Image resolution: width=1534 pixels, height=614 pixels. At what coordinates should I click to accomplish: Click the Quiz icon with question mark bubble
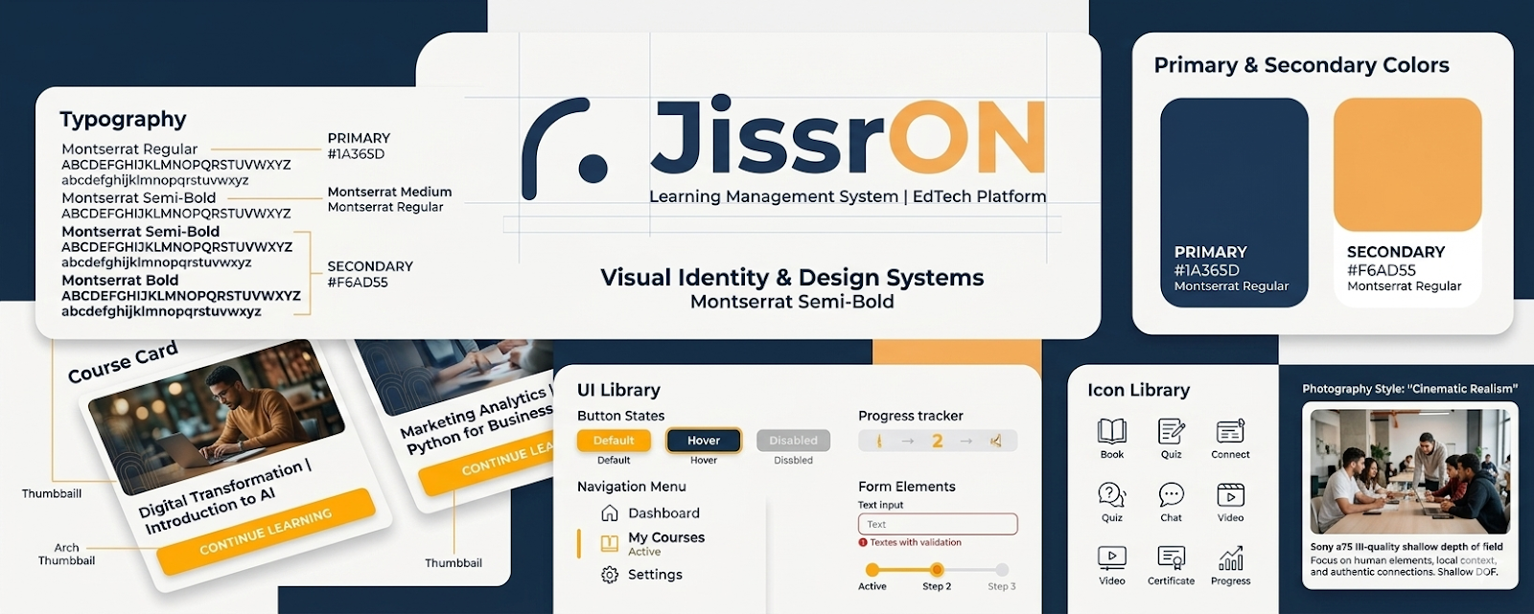click(1111, 494)
